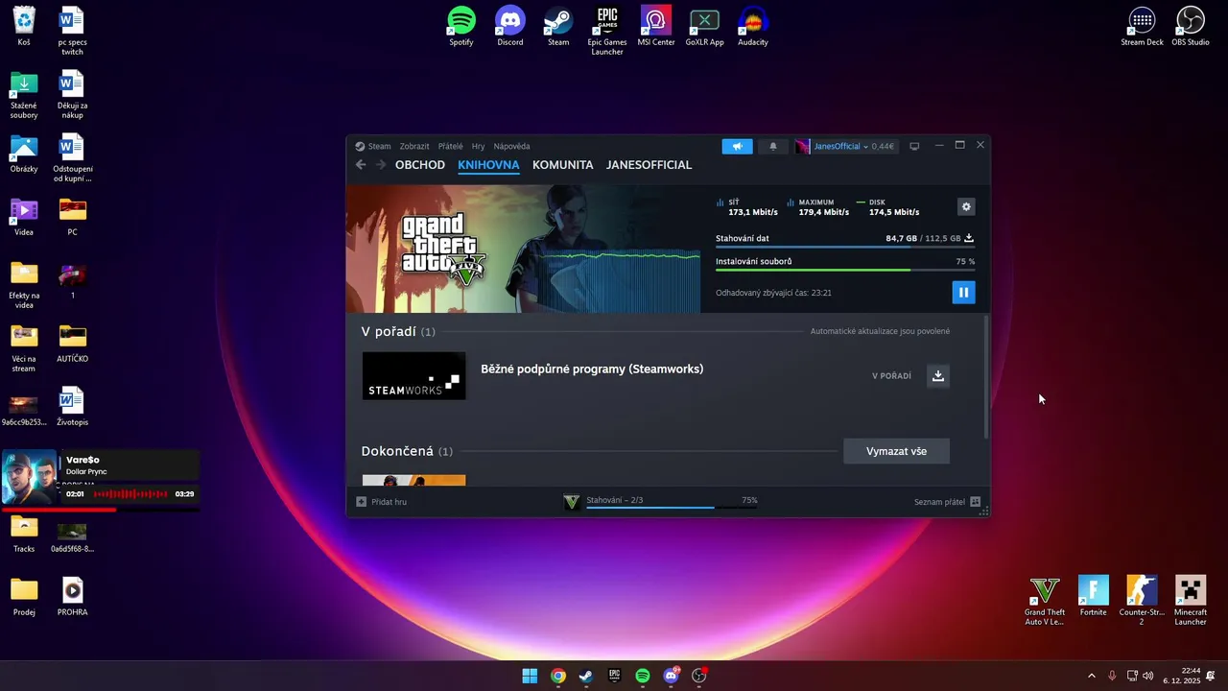Open the Nápověda menu

[x=511, y=147]
